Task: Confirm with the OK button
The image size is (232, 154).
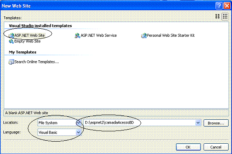Action: coord(188,147)
